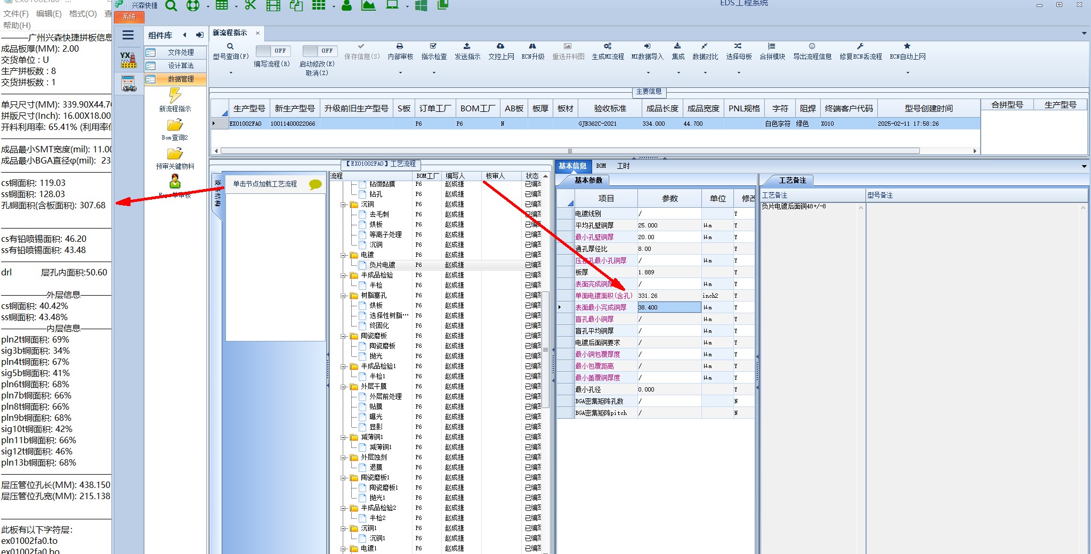The width and height of the screenshot is (1091, 554).
Task: Open the green user icon
Action: point(346,5)
